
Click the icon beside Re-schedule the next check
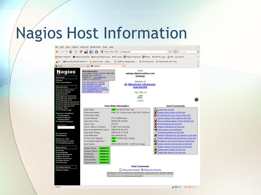click(156, 115)
